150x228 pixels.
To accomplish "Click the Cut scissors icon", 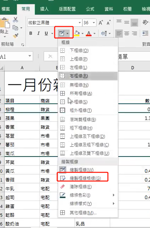I will click(15, 20).
